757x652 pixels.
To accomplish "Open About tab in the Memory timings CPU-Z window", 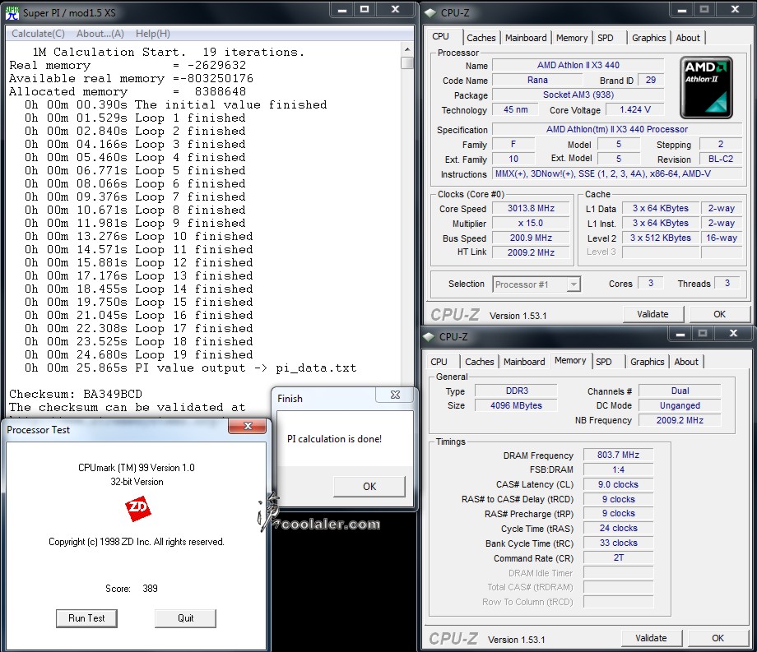I will coord(686,362).
